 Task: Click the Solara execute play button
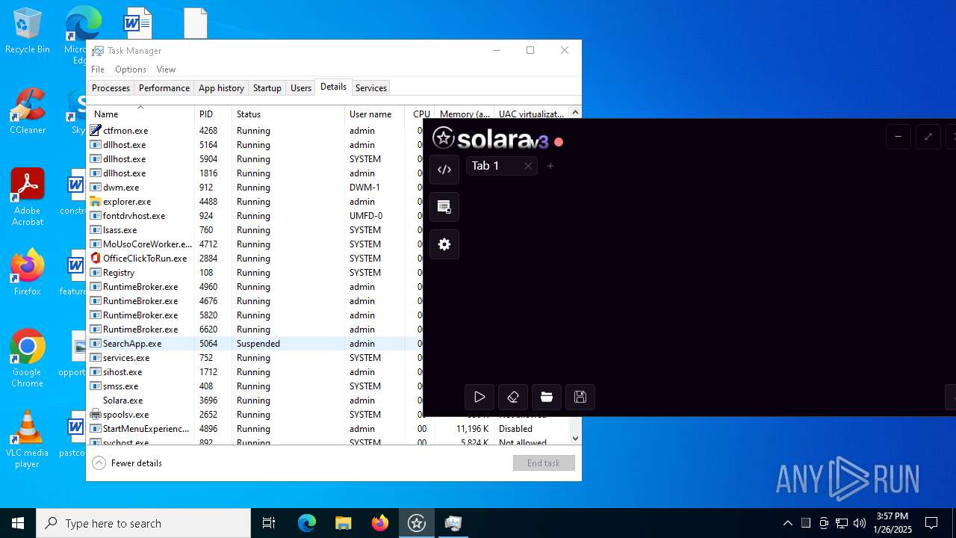click(x=479, y=397)
